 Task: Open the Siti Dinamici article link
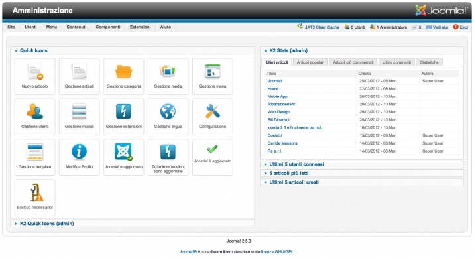[x=278, y=120]
